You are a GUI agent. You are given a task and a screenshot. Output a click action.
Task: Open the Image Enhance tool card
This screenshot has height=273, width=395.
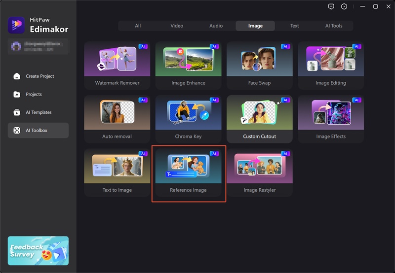(x=189, y=66)
